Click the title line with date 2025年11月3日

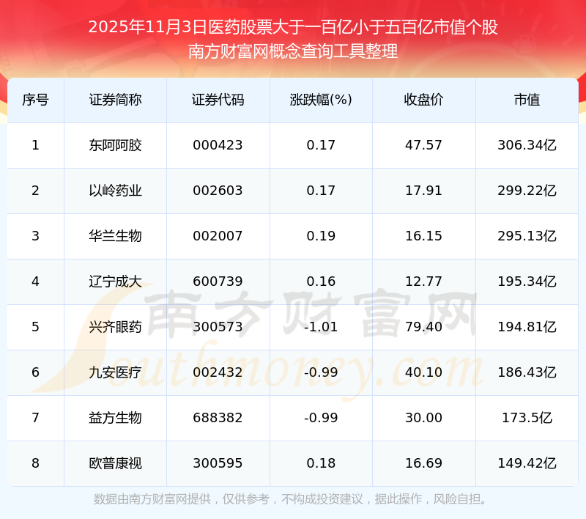(293, 27)
